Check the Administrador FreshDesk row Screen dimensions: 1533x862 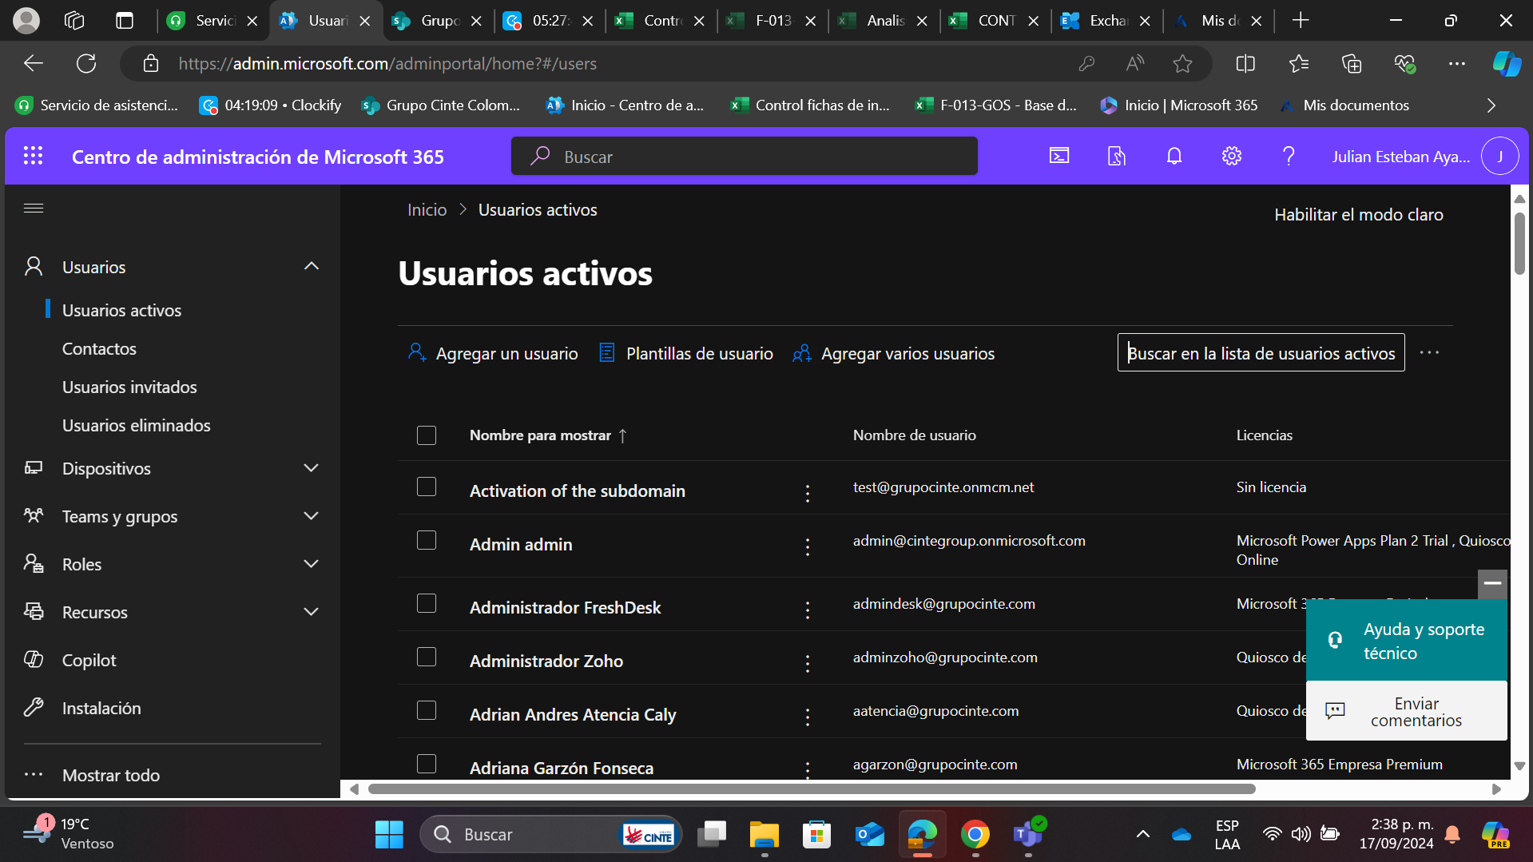click(427, 603)
